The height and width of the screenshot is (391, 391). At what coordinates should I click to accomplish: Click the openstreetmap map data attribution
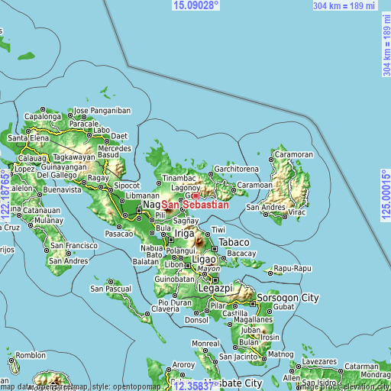[x=80, y=387]
